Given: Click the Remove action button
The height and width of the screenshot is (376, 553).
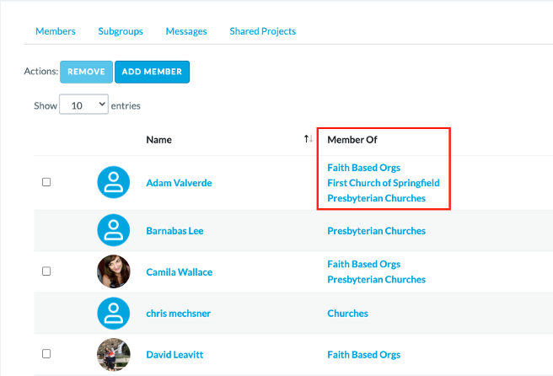Looking at the screenshot, I should click(86, 72).
